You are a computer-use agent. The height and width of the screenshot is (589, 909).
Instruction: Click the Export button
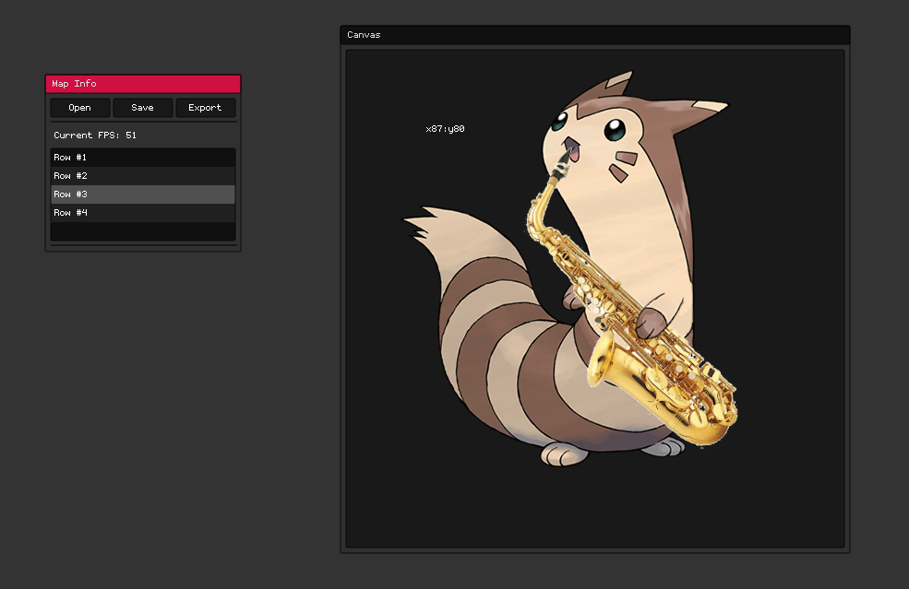[205, 108]
